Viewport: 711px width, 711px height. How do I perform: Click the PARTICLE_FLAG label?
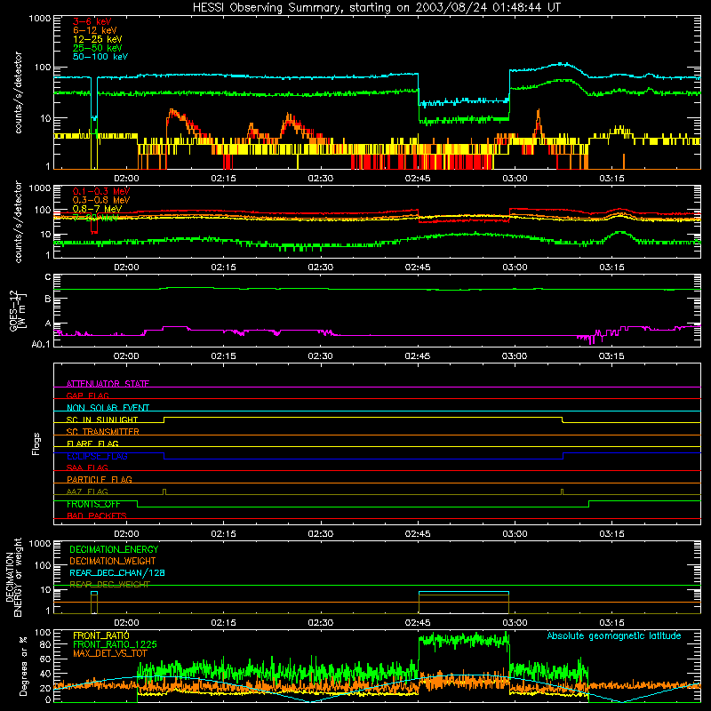click(100, 479)
